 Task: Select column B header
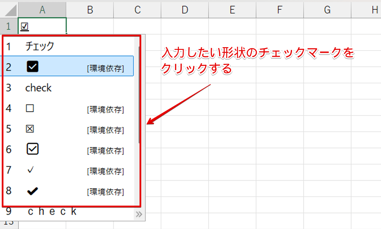(x=90, y=10)
